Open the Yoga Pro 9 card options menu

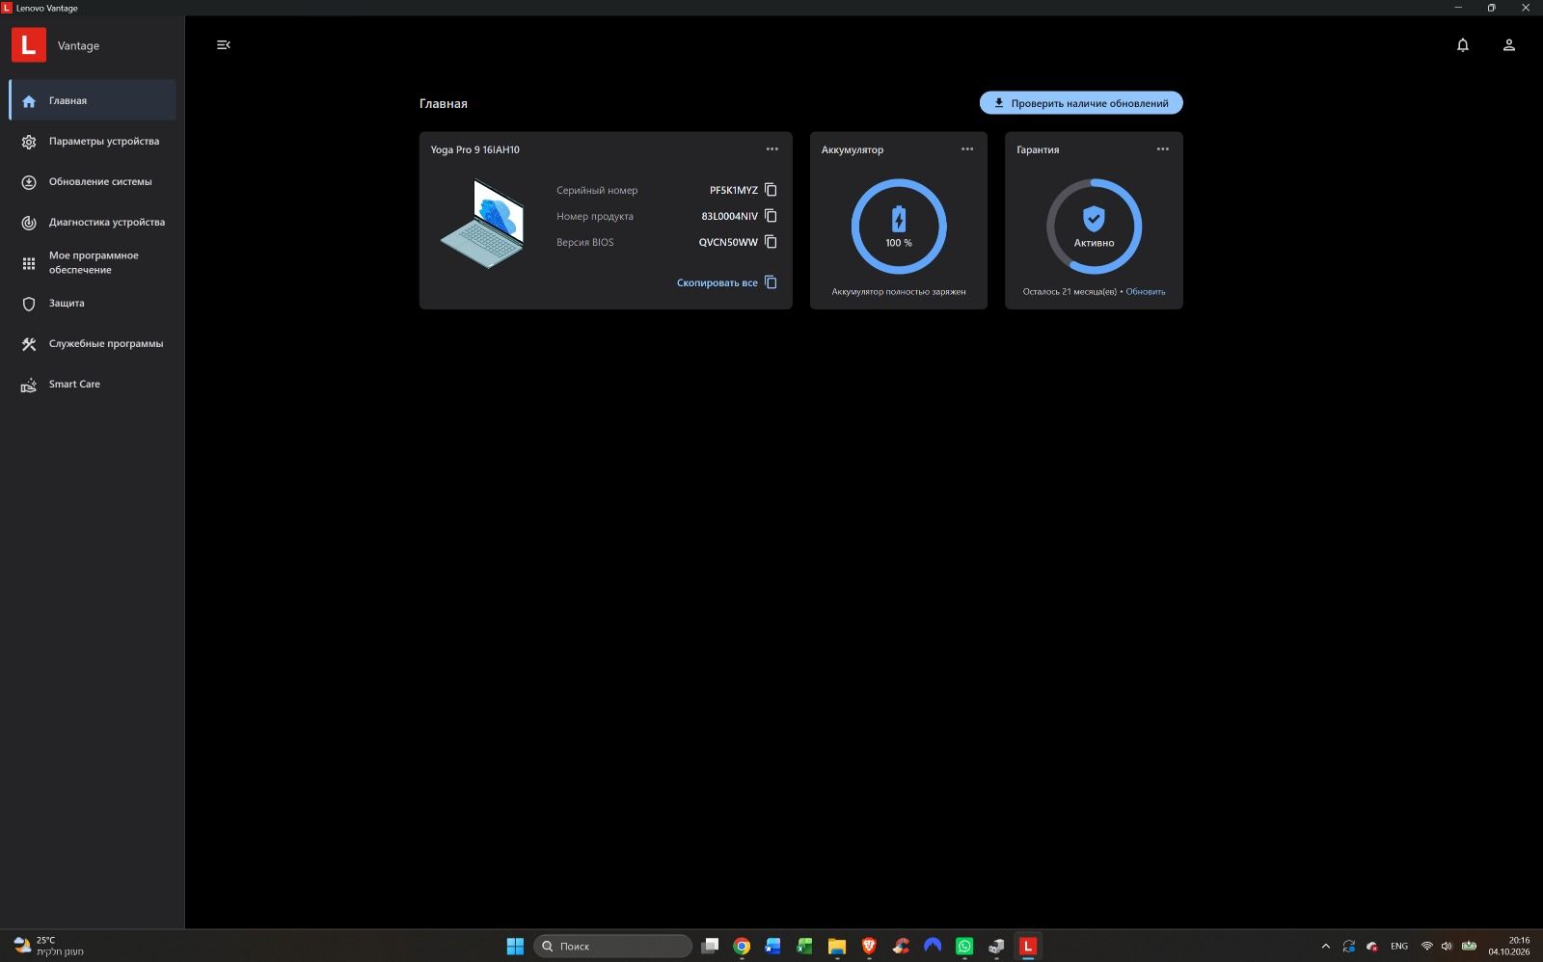point(772,149)
